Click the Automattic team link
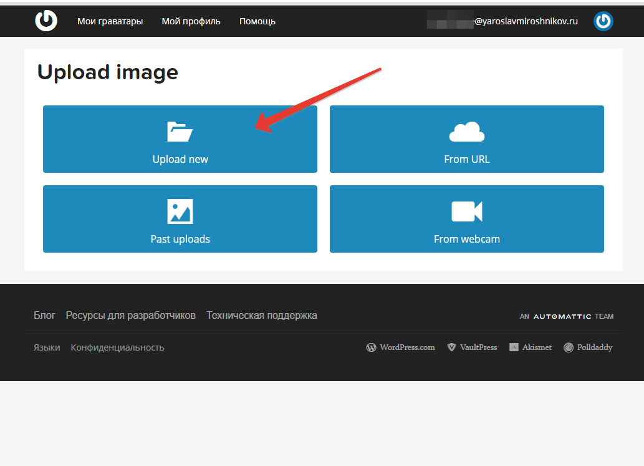644x466 pixels. coord(567,316)
